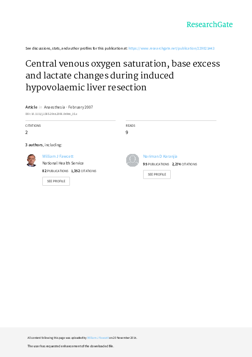Click SEE PROFILE under William J Fawcett

coord(56,181)
